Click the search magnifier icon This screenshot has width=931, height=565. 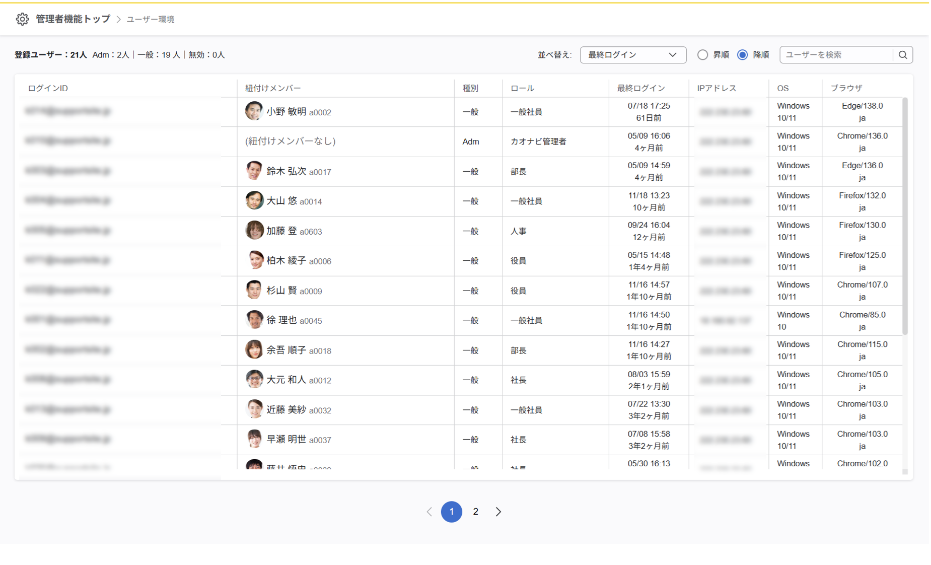(902, 55)
